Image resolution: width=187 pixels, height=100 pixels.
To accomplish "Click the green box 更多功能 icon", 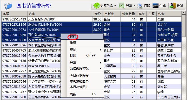I will coord(96,6).
